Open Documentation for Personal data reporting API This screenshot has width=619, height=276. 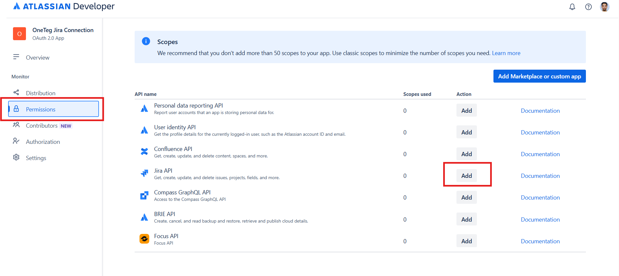540,111
